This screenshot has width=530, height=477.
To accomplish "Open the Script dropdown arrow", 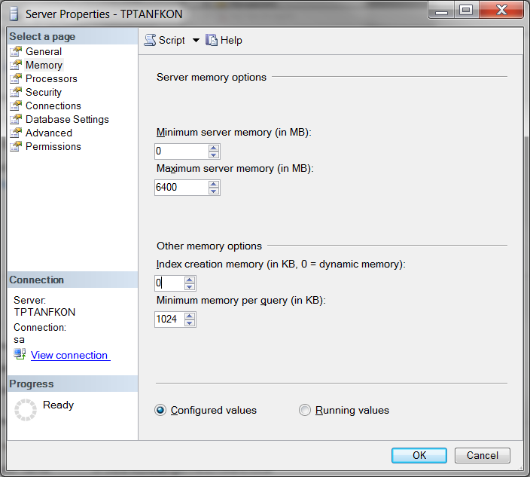I will click(196, 41).
